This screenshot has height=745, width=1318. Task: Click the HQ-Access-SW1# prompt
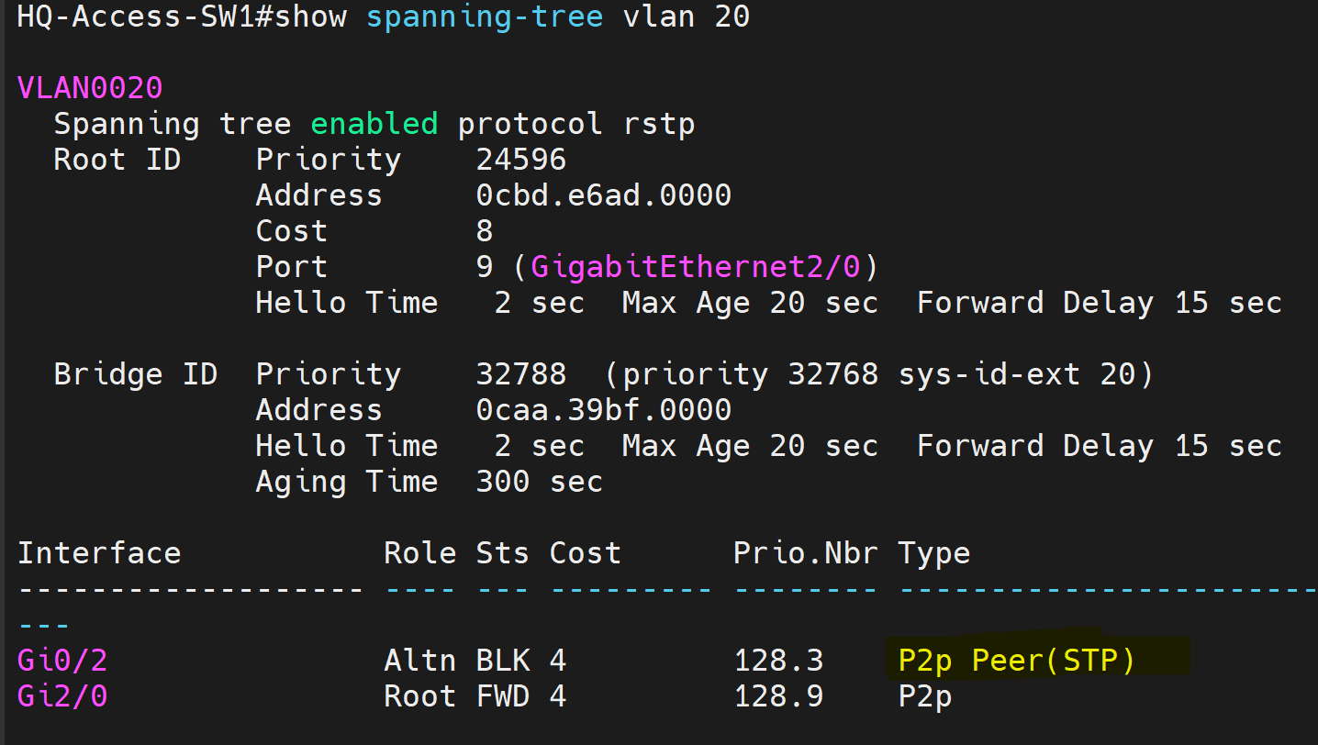pyautogui.click(x=136, y=17)
